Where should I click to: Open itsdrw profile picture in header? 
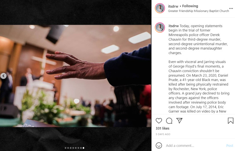click(x=160, y=8)
